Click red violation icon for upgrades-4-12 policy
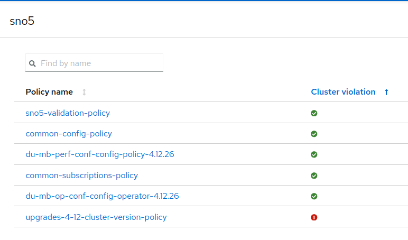The image size is (408, 240). (x=314, y=217)
